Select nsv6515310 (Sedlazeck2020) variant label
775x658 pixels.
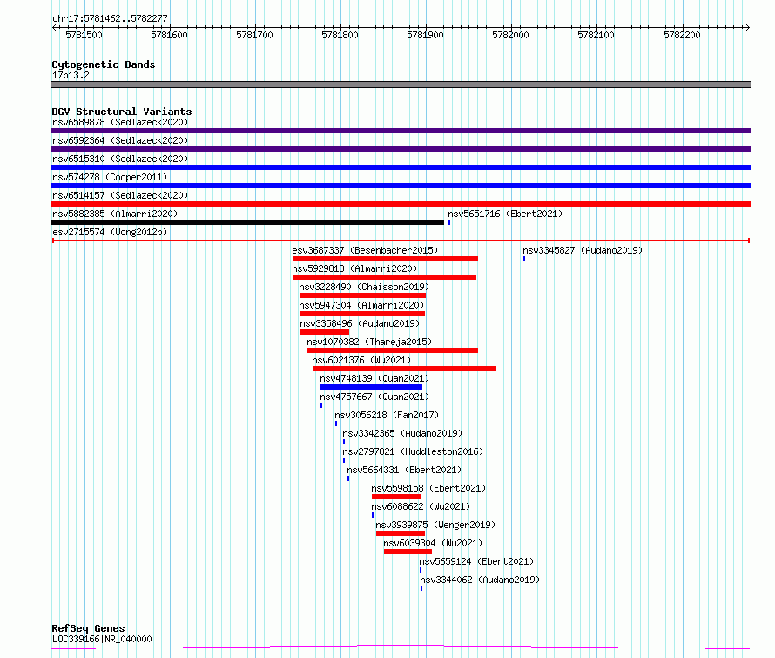tap(120, 159)
